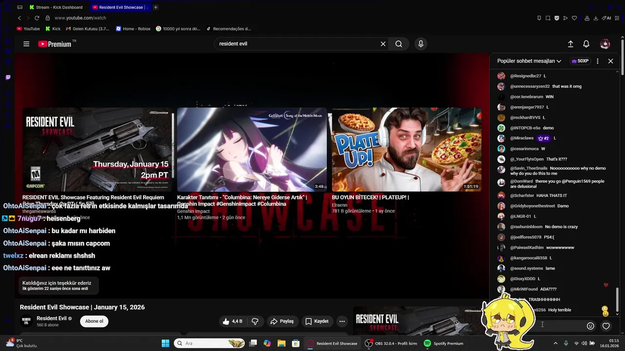This screenshot has height=351, width=625.
Task: Show hidden system tray icons chevron
Action: 555,343
